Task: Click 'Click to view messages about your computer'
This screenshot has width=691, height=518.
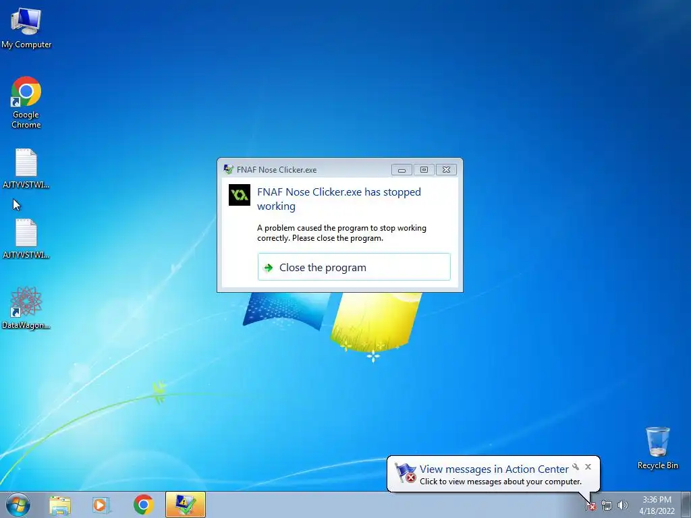Action: tap(501, 482)
